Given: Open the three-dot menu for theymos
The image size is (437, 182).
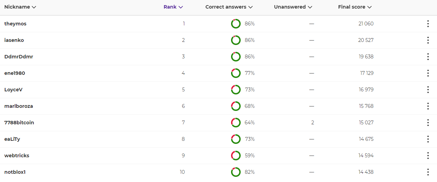Looking at the screenshot, I should [x=428, y=24].
